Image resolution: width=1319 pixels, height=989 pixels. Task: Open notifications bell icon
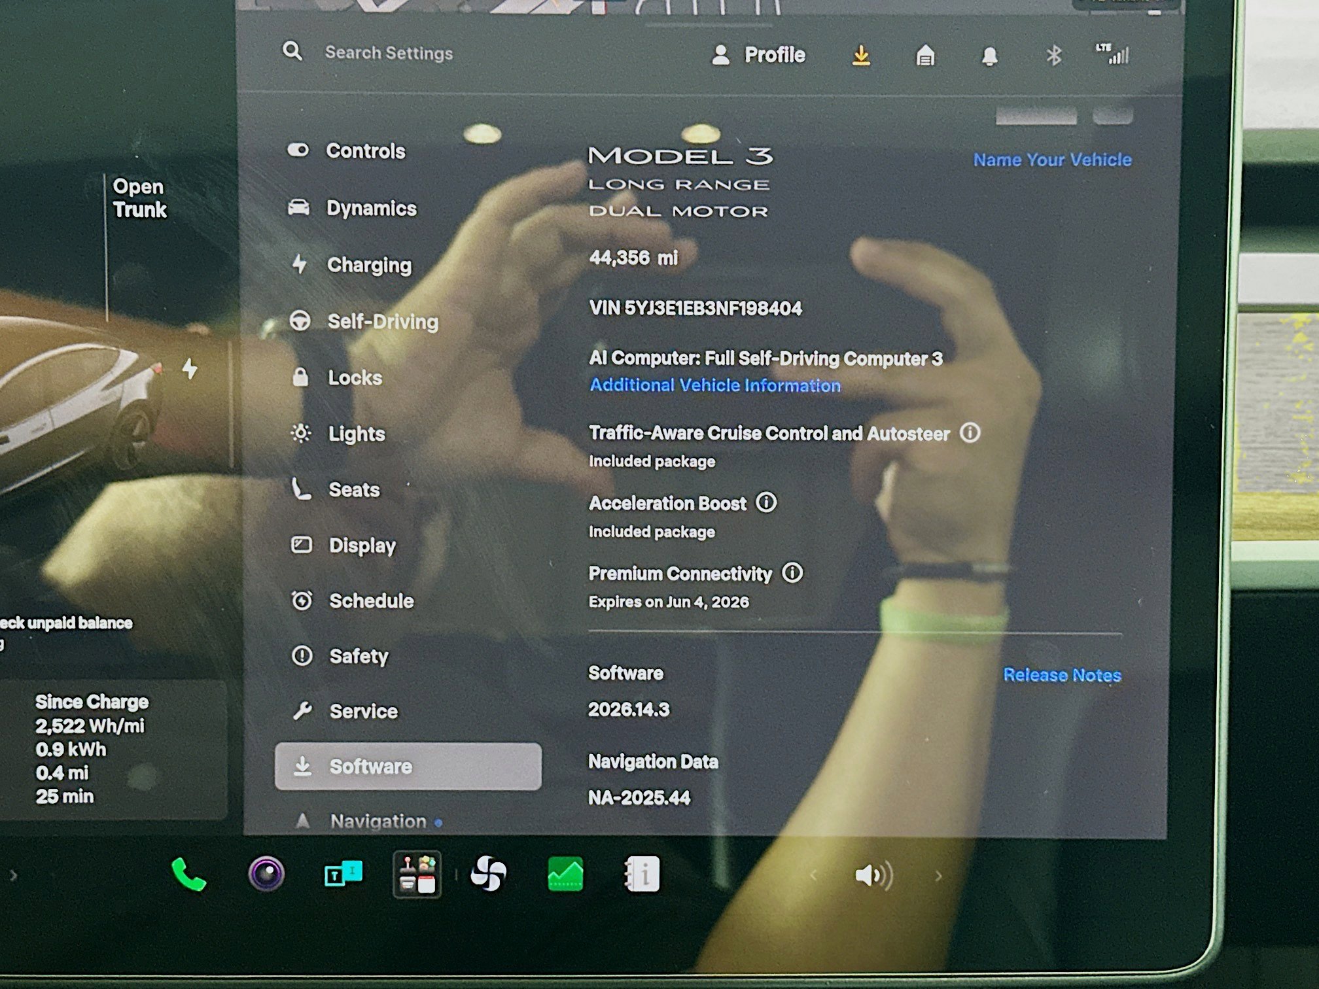pos(989,56)
